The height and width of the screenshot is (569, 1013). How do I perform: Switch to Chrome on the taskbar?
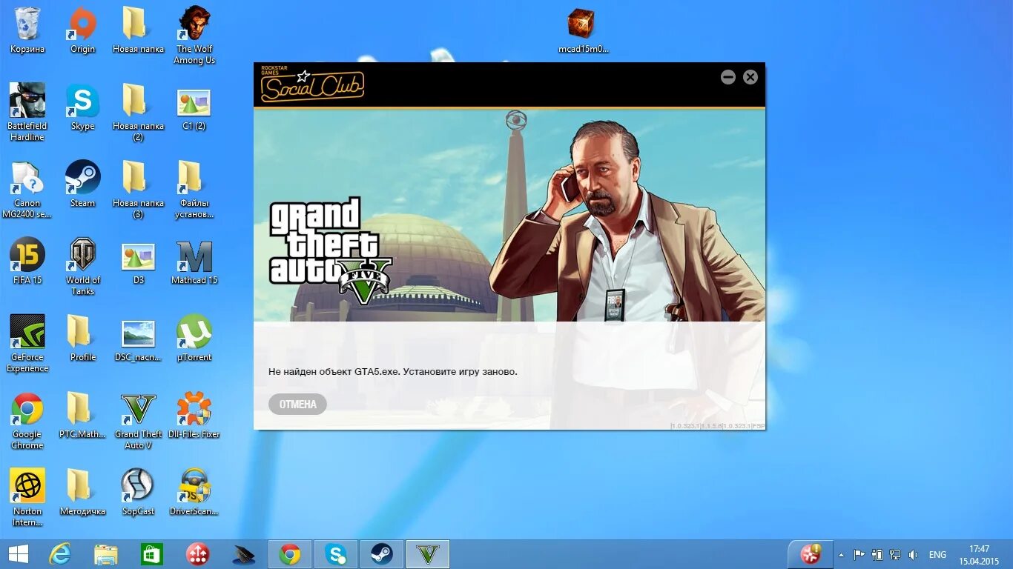[x=290, y=554]
